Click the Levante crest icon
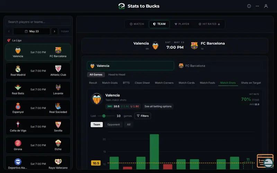Screen dimensions: 277x173 coord(58,88)
